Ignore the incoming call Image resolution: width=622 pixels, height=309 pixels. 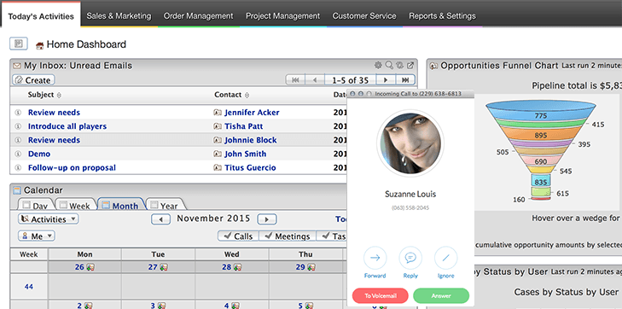coord(446,258)
